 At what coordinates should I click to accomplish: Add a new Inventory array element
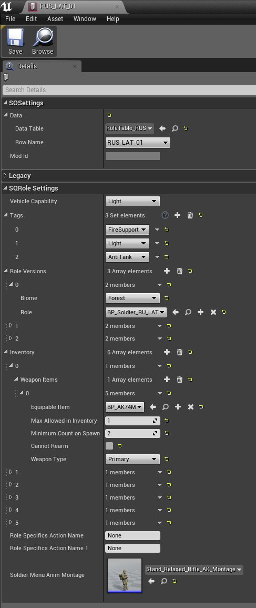tap(167, 352)
